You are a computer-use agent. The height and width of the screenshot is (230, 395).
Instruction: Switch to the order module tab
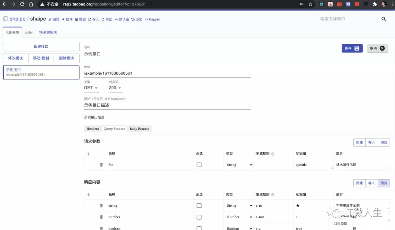29,32
